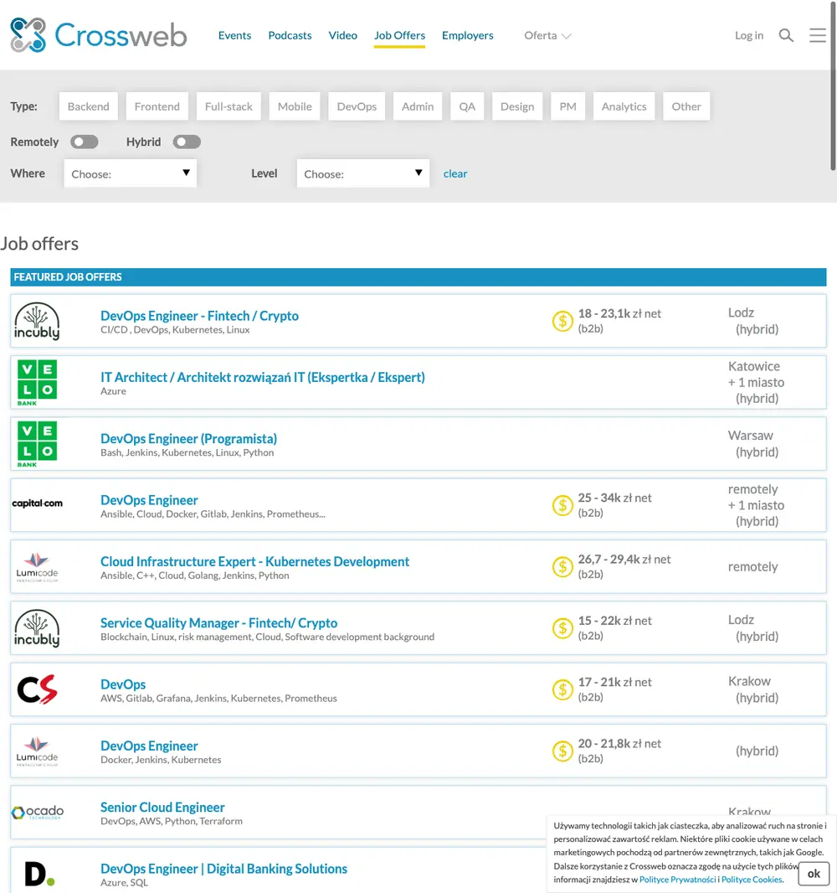Click salary coin icon next to 17 - 21k
The width and height of the screenshot is (837, 893).
[562, 689]
